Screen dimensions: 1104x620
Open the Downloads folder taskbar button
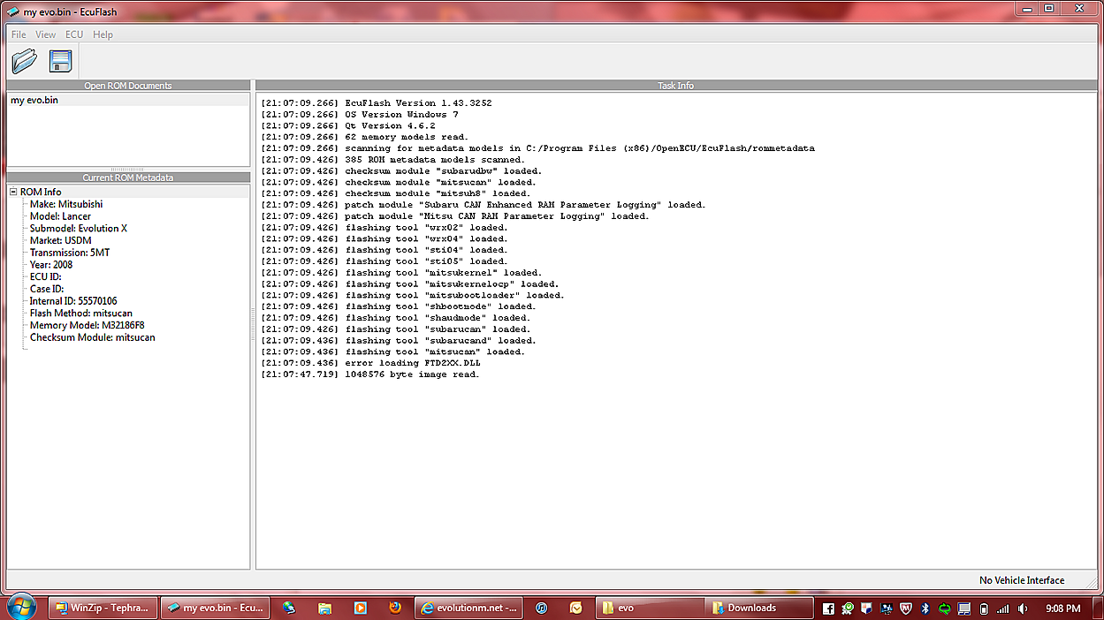point(759,608)
